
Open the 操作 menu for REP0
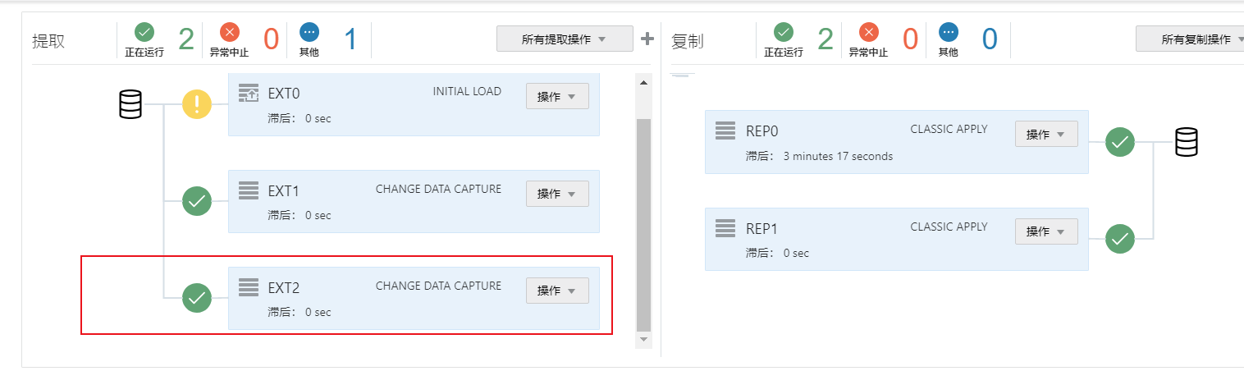point(1046,135)
